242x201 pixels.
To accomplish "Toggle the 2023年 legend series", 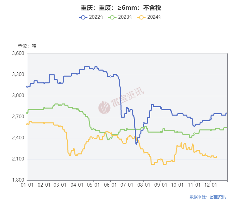I will (x=121, y=17).
